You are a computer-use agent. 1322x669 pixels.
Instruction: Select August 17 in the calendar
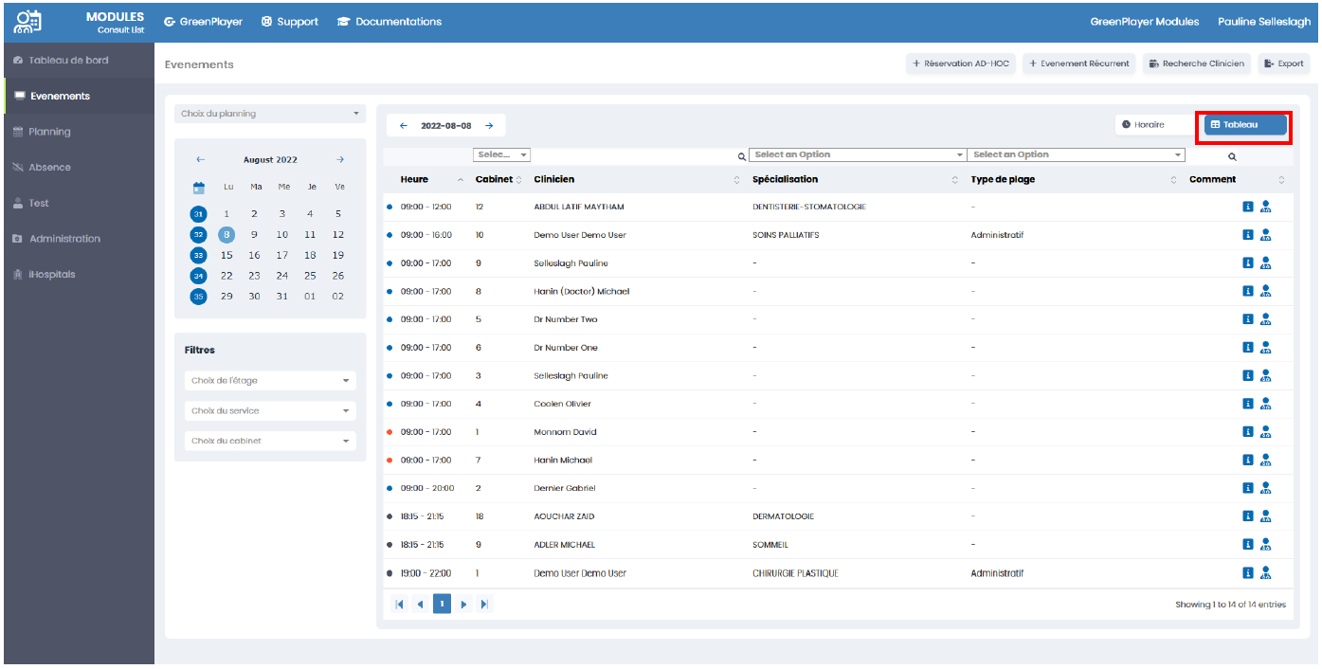click(x=282, y=255)
